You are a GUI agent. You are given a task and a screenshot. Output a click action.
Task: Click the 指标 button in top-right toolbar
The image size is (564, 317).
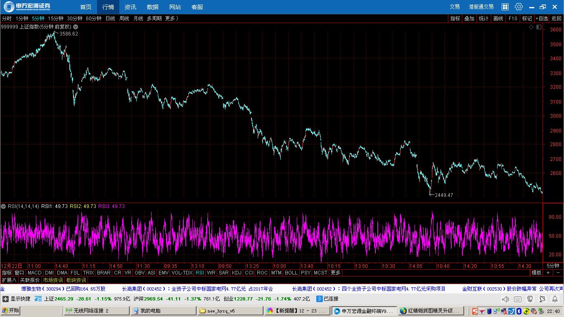click(455, 19)
